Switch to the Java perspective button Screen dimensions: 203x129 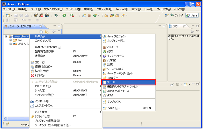[192, 15]
